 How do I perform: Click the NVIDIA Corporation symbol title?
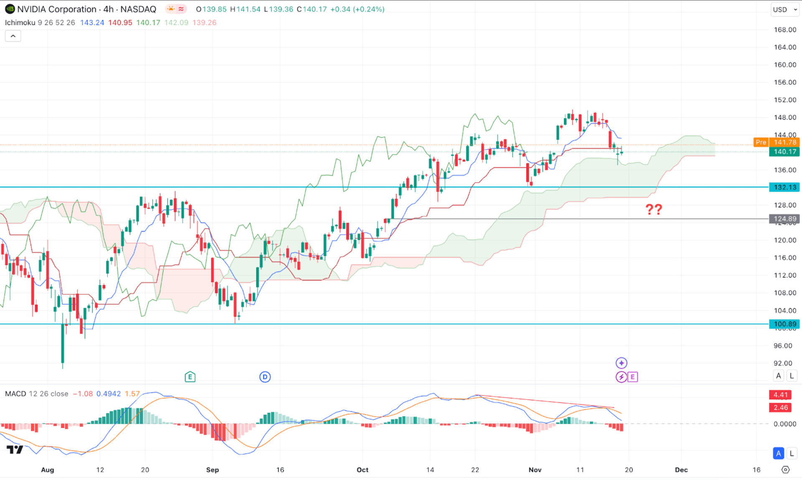(x=86, y=9)
